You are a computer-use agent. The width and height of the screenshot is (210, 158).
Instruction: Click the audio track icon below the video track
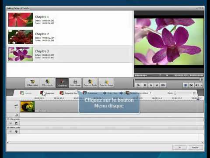pos(16,115)
